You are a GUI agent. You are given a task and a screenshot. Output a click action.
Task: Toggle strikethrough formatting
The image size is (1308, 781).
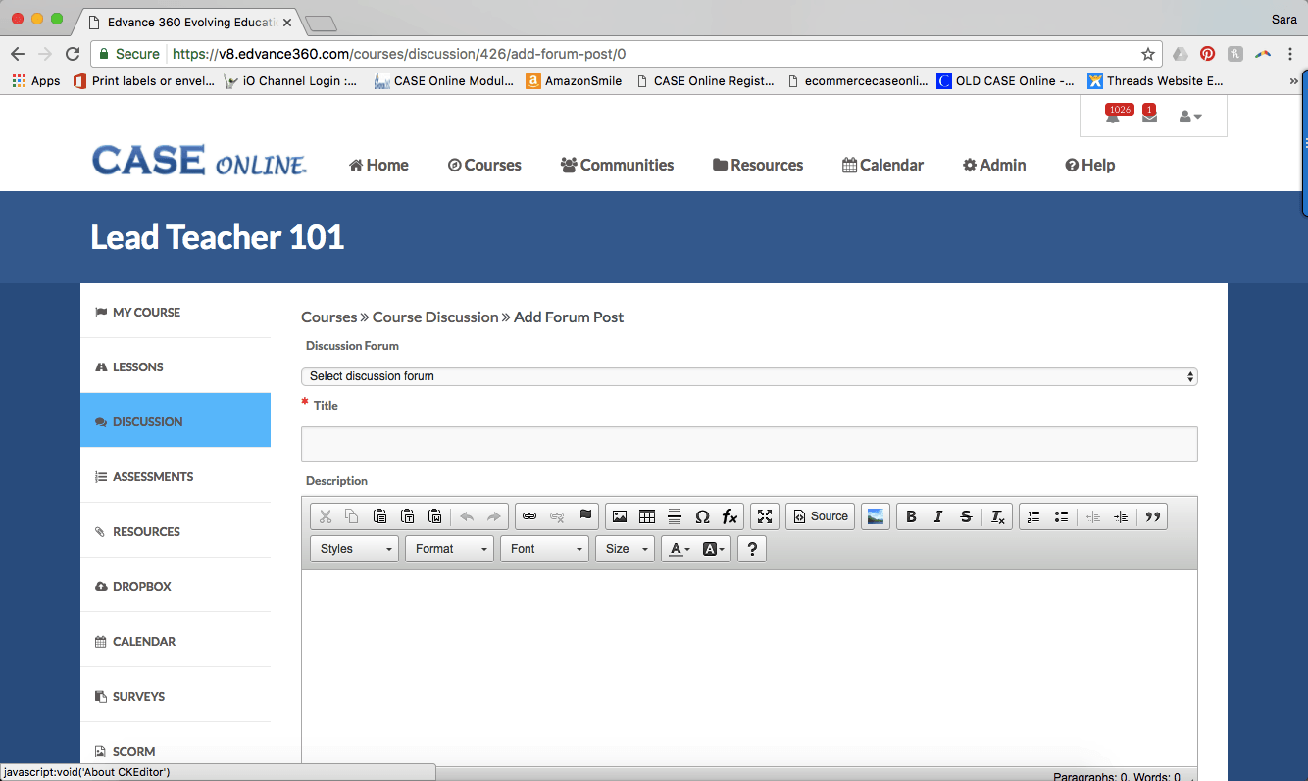pyautogui.click(x=966, y=516)
